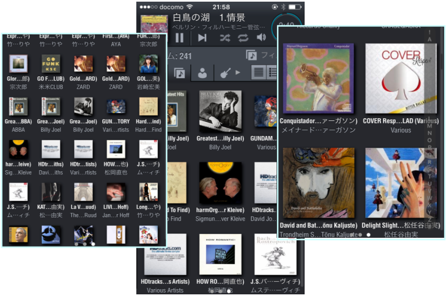
Task: Switch to plain list view mode
Action: point(258,72)
